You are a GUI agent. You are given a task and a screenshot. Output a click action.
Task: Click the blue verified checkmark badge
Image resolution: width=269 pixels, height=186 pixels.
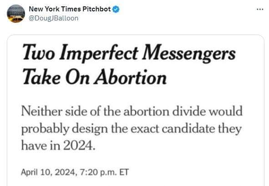(x=116, y=9)
